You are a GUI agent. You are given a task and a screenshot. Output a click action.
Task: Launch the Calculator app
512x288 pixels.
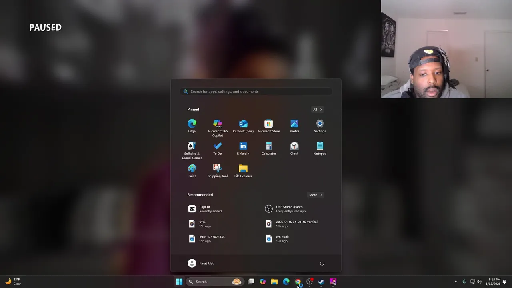point(269,148)
